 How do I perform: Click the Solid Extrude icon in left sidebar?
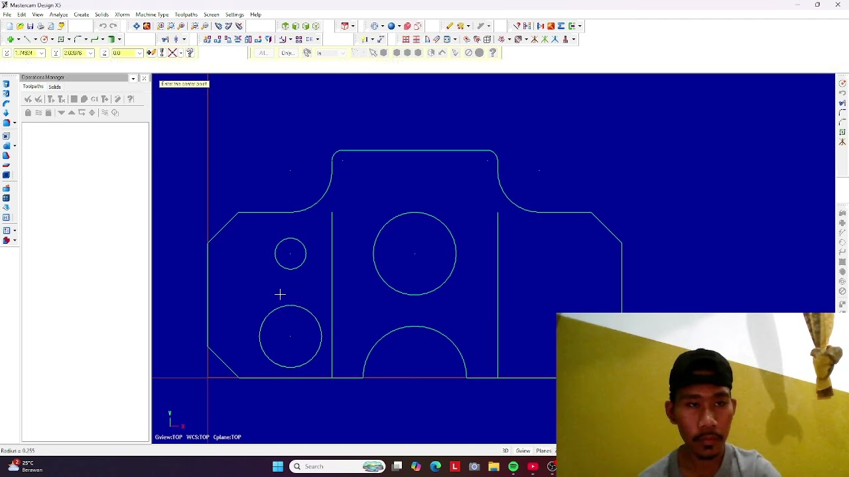[6, 84]
